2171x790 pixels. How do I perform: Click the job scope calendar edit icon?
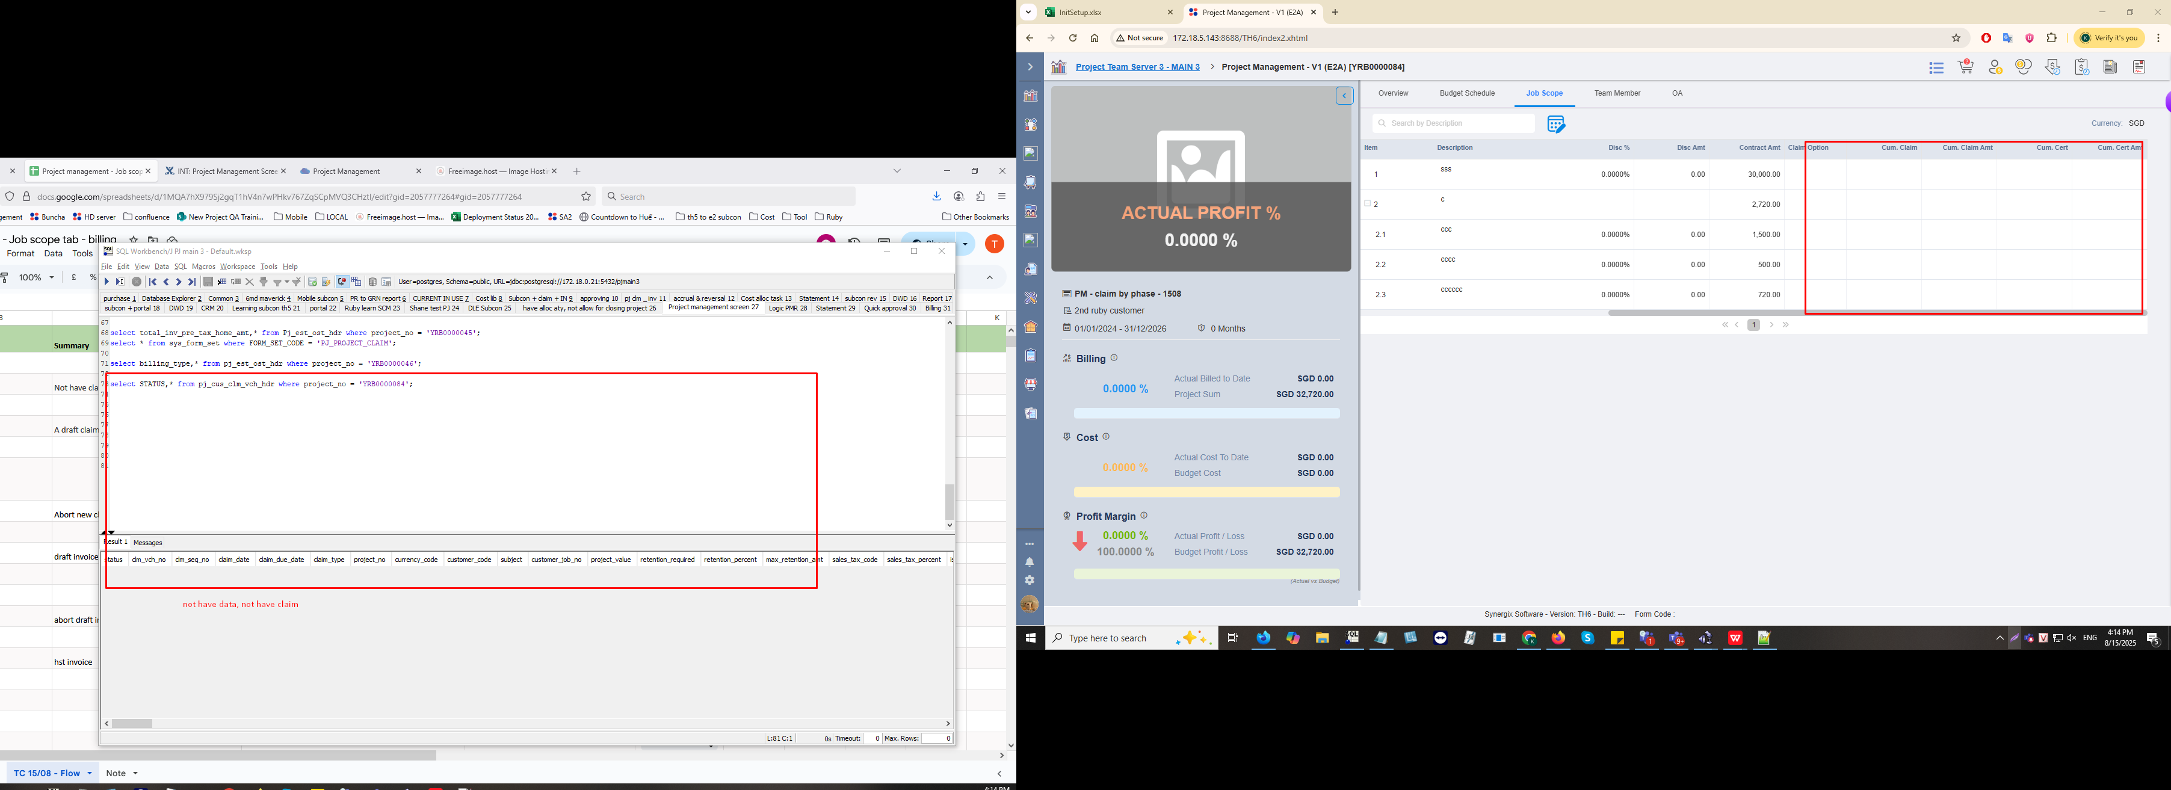[1556, 124]
